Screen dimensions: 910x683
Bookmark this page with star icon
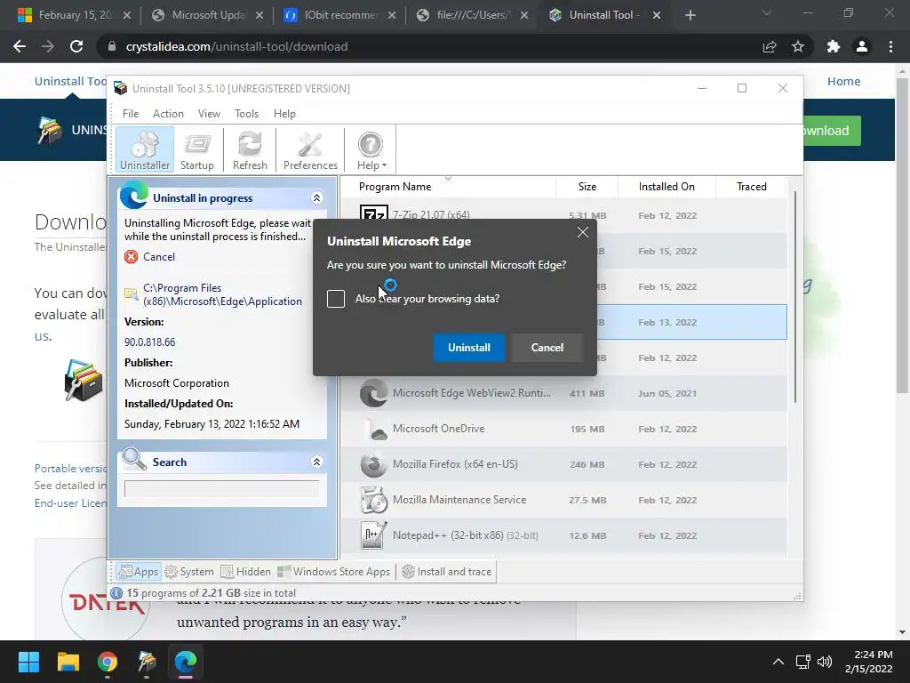coord(798,46)
